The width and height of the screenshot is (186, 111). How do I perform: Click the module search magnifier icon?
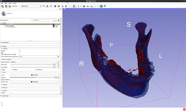click(x=20, y=6)
